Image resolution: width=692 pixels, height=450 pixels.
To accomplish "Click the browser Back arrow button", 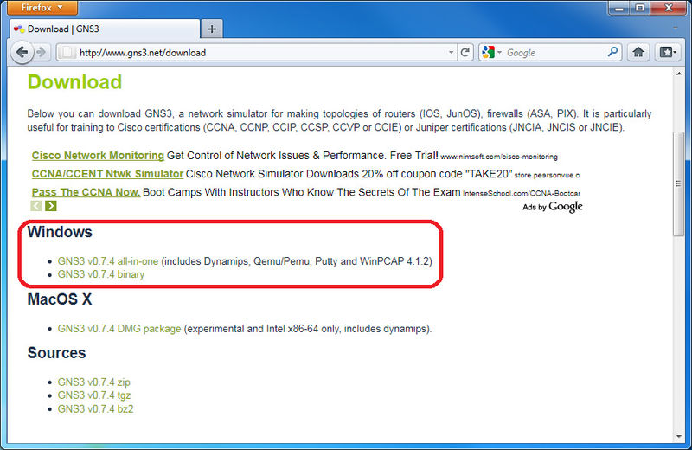I will tap(22, 52).
